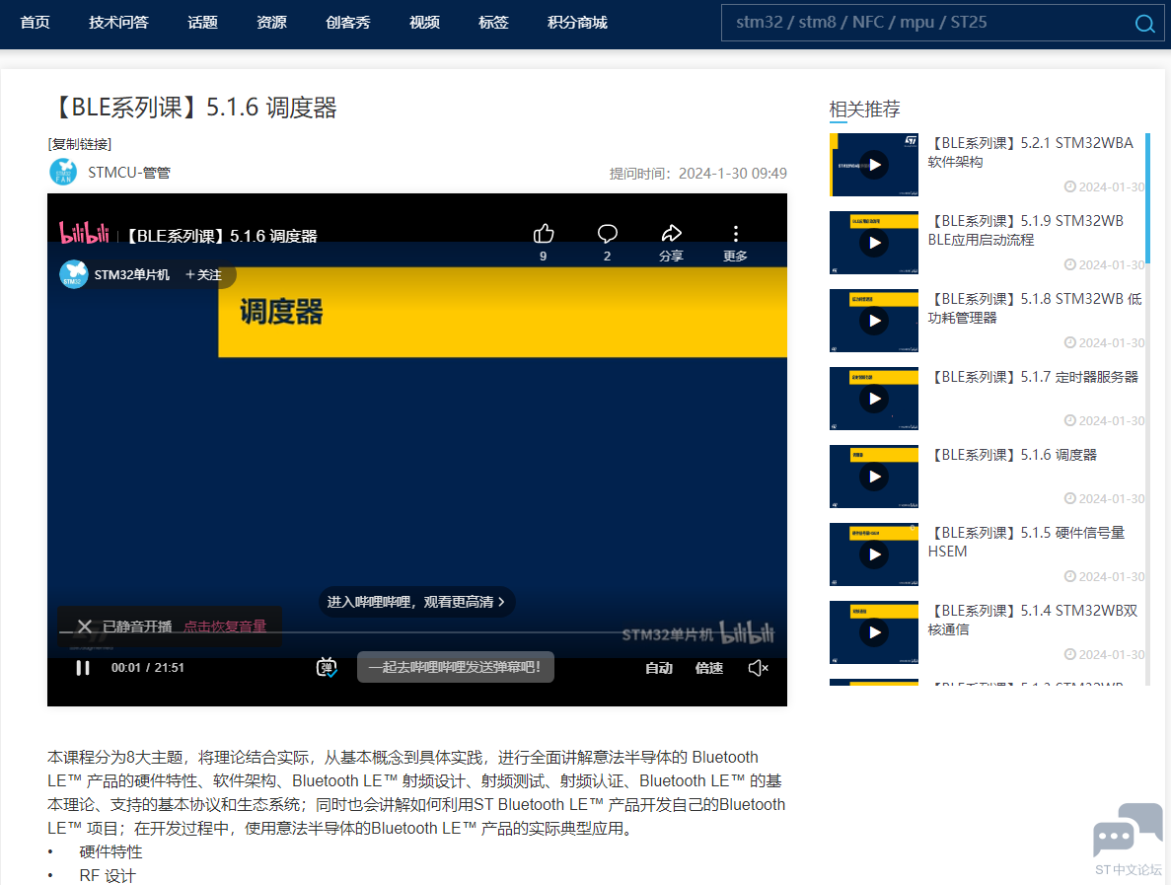Open 积分商城 navigation item

(x=577, y=23)
